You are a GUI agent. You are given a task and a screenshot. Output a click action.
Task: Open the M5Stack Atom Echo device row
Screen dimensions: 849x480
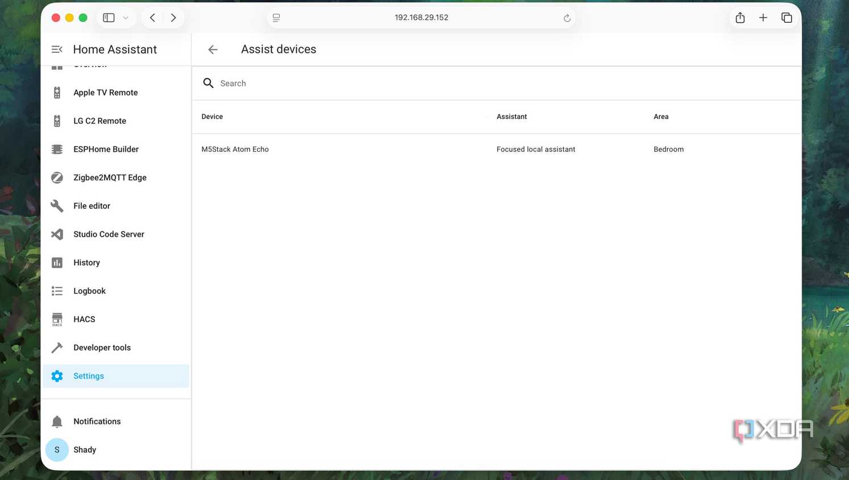coord(497,150)
